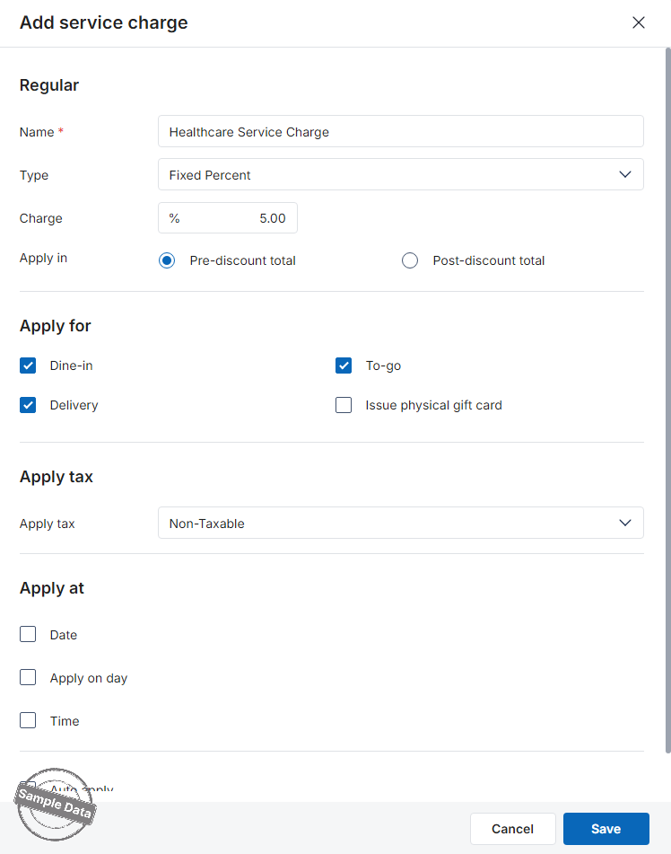Enable the Date checkbox
The height and width of the screenshot is (854, 671).
click(x=29, y=635)
